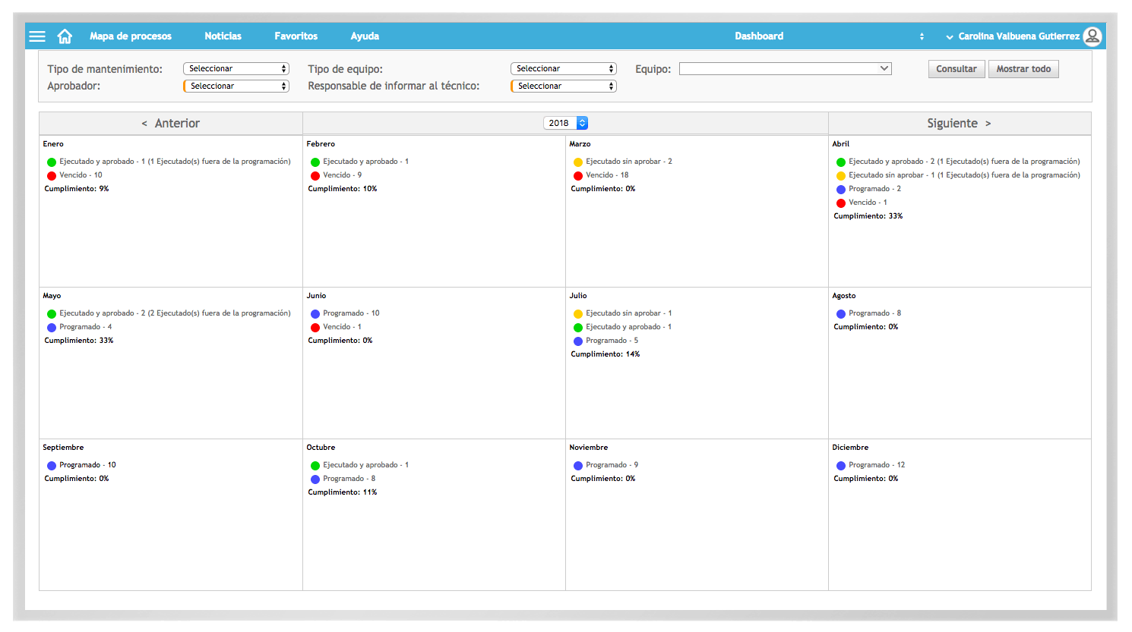Open Favoritos menu item

pyautogui.click(x=296, y=36)
